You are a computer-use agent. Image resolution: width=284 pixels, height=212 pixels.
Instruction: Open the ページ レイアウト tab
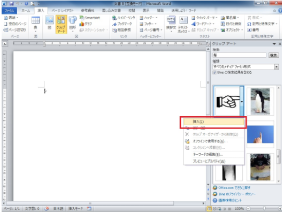(63, 11)
